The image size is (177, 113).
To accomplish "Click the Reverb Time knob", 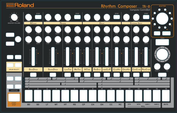I will point(58,17).
